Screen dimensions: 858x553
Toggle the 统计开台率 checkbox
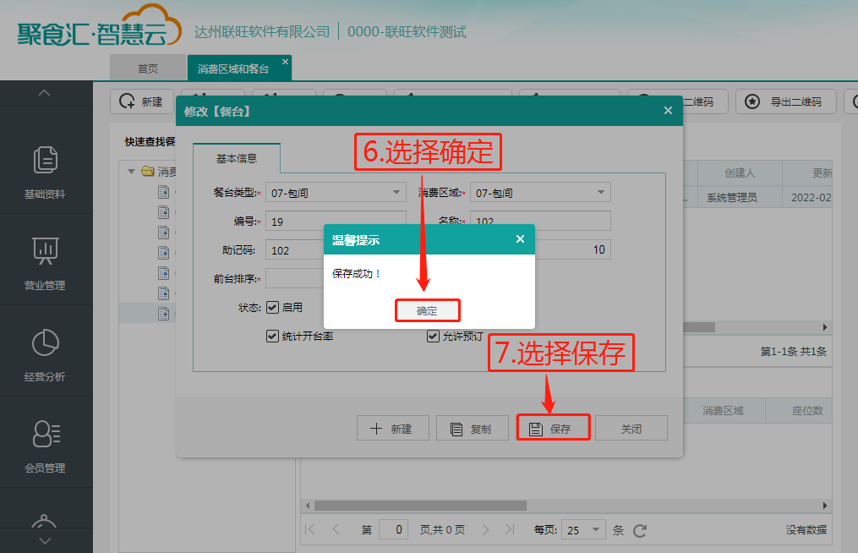tap(272, 336)
